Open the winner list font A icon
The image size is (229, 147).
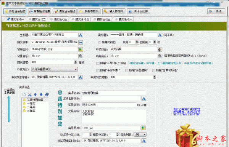[x=81, y=77]
